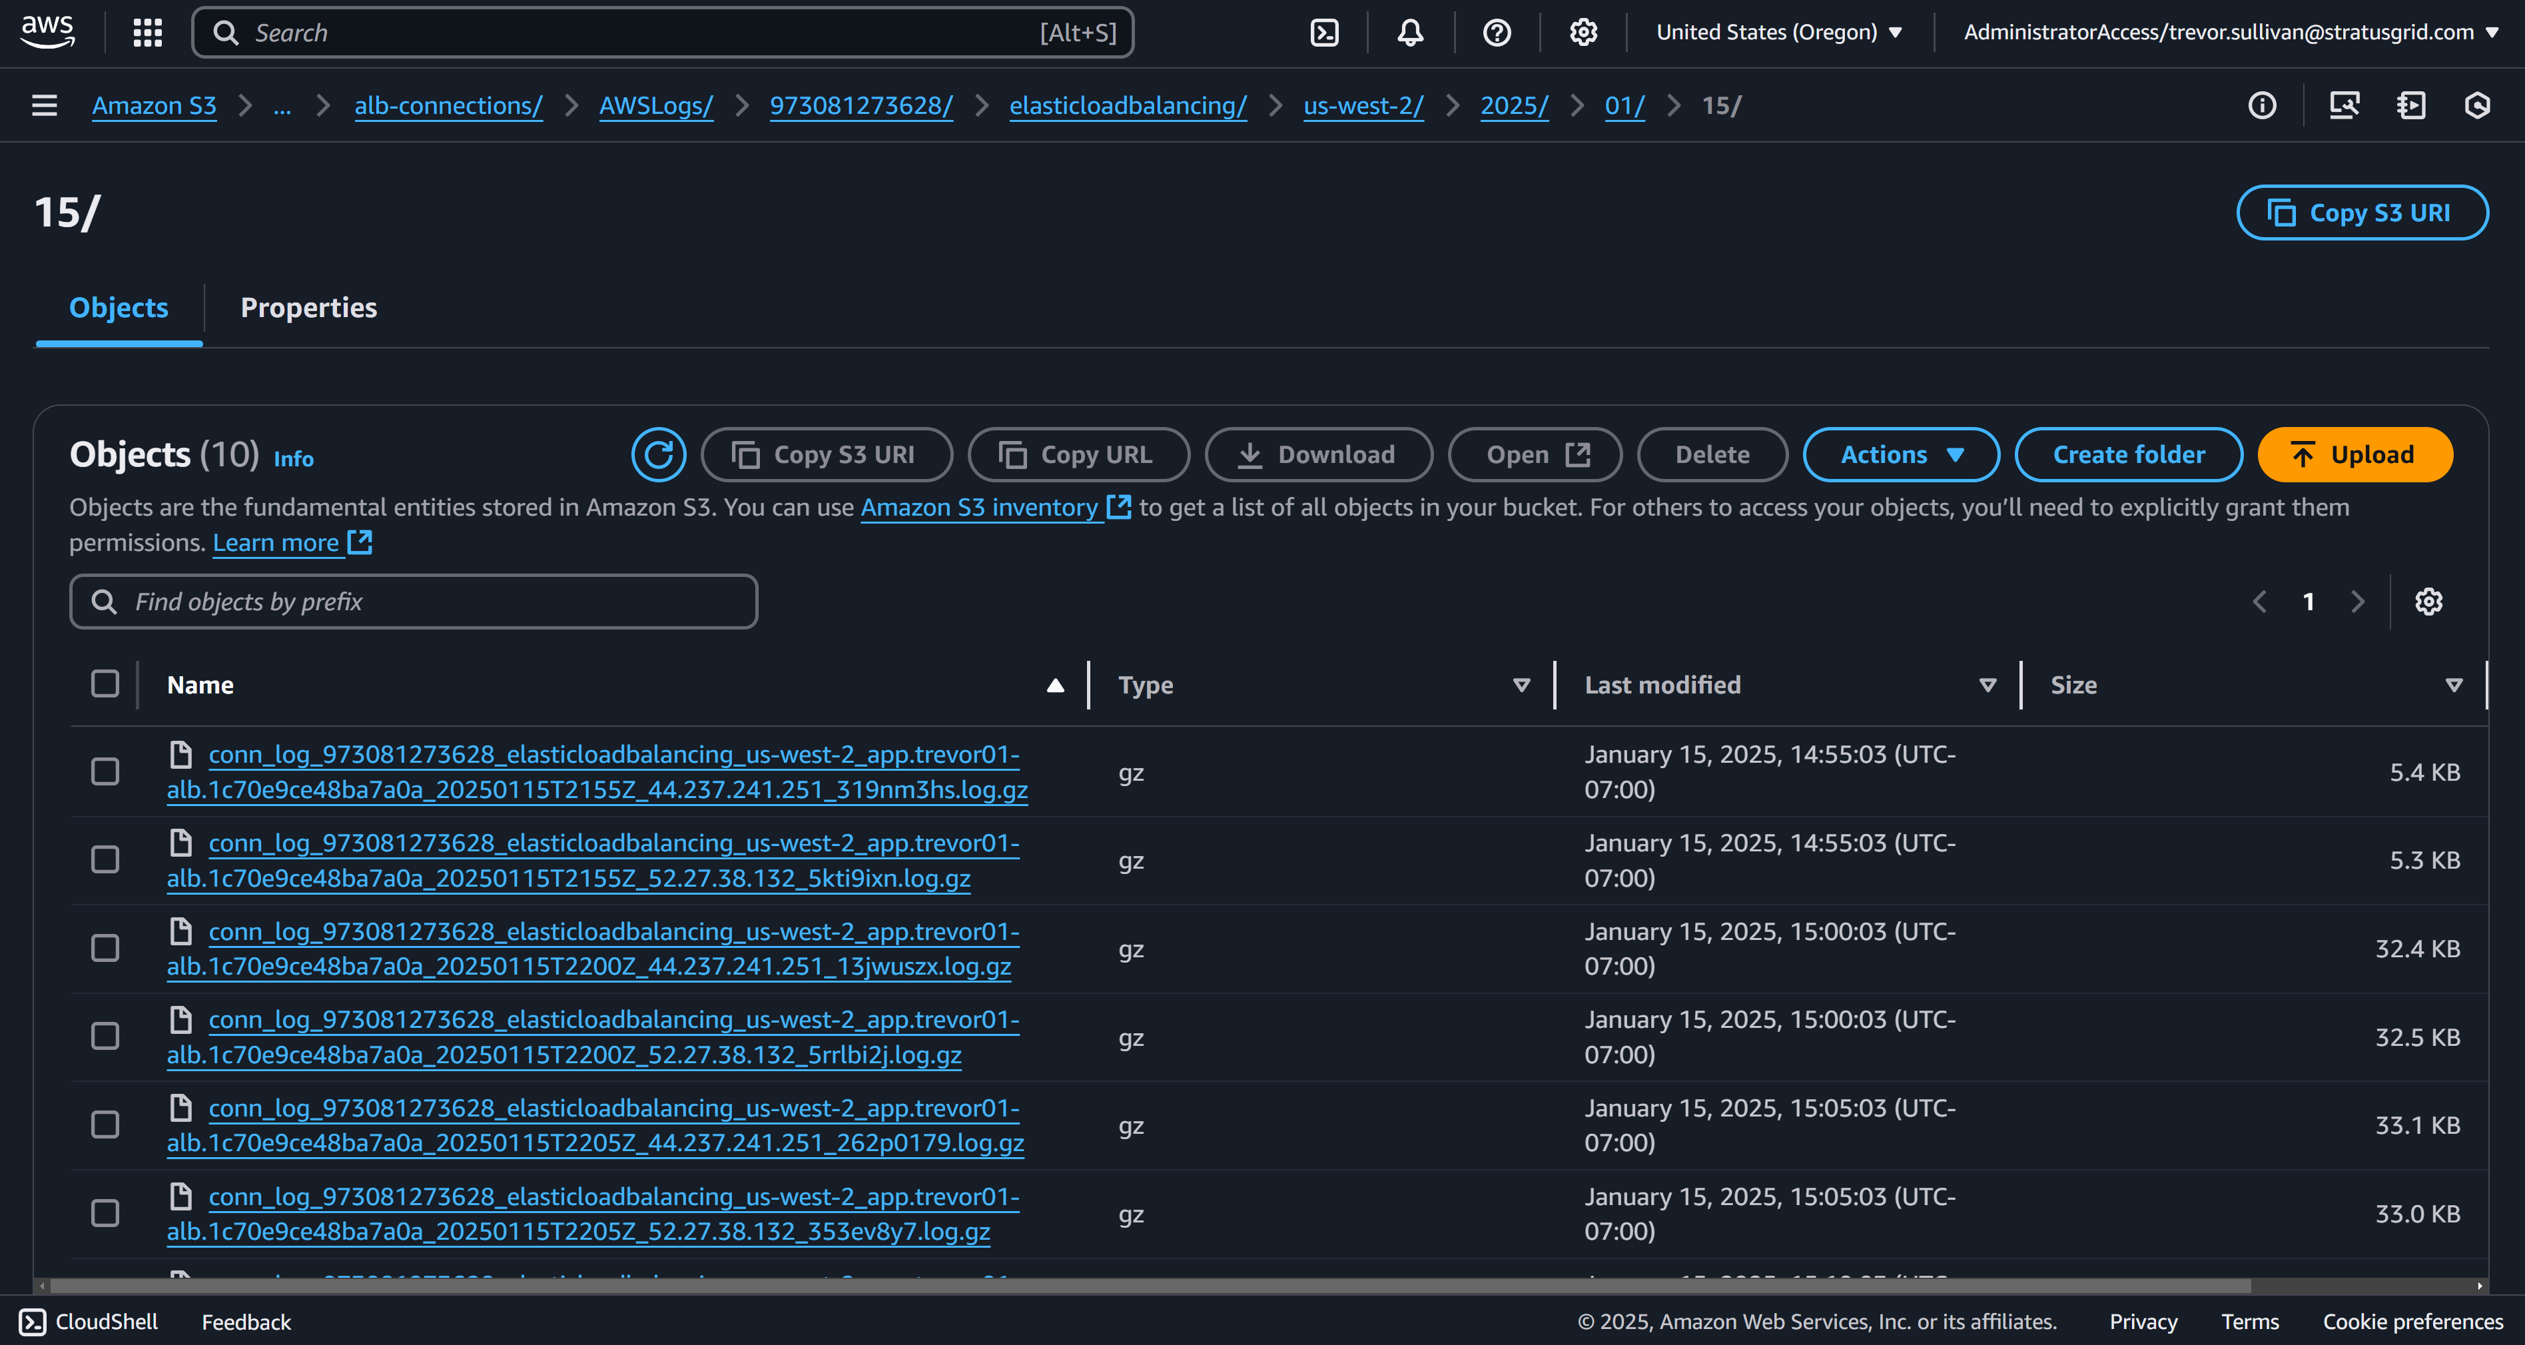Click the hexagon icon in breadcrumb bar
Image resolution: width=2525 pixels, height=1345 pixels.
2477,105
